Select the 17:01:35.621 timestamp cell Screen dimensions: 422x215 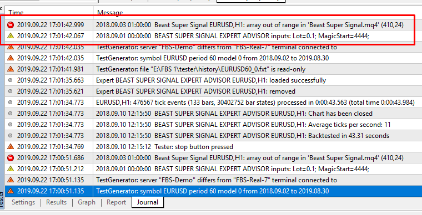click(51, 91)
